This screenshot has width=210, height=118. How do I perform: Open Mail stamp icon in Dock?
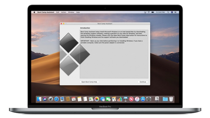62,99
